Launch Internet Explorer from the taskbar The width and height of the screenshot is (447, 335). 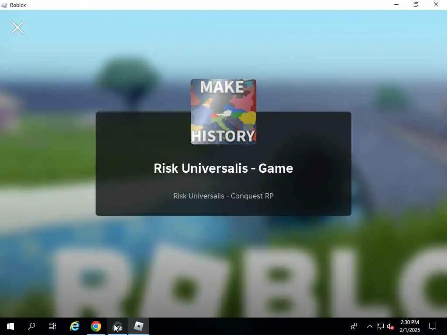[x=74, y=326]
